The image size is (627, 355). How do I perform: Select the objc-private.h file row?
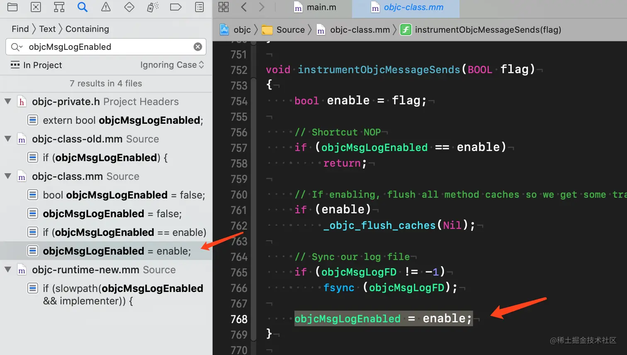tap(106, 102)
